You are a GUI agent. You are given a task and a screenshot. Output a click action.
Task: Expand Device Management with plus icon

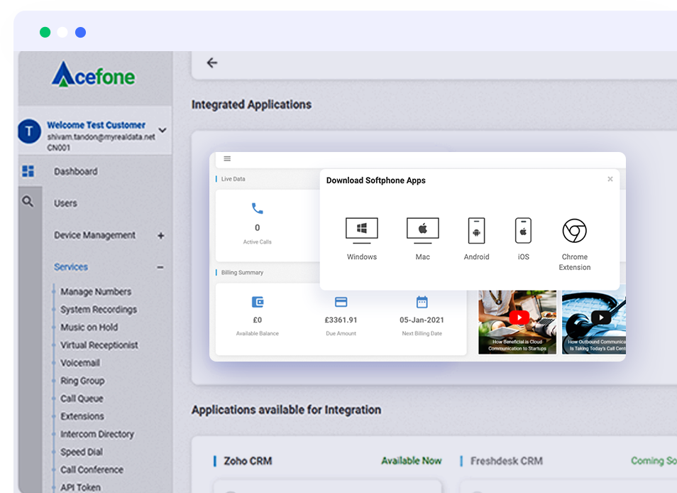160,235
